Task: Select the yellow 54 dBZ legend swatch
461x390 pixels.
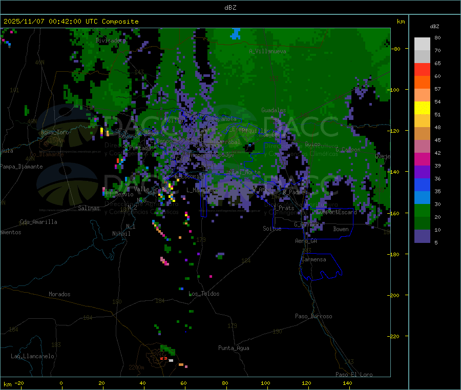Action: click(422, 108)
